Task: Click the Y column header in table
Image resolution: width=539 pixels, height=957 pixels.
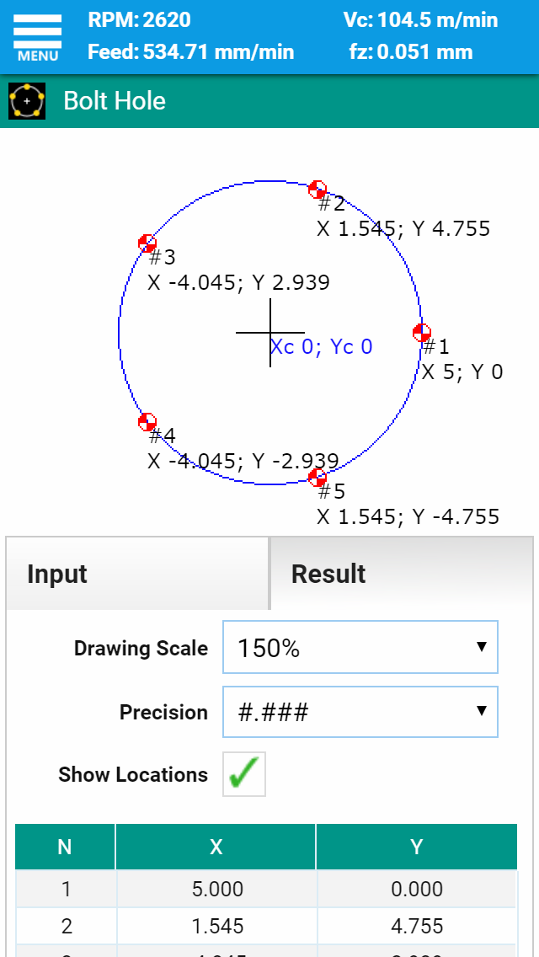Action: 416,847
